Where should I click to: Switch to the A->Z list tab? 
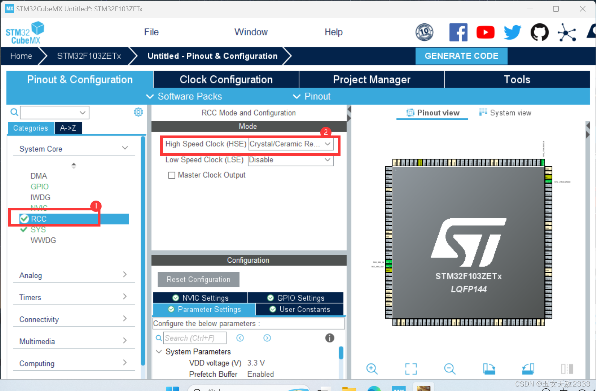point(68,128)
